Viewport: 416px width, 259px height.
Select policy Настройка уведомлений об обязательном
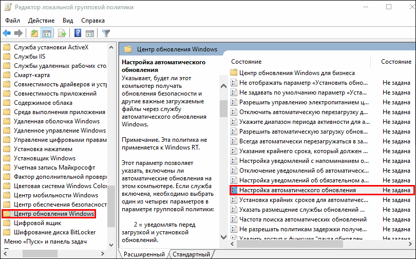(304, 180)
